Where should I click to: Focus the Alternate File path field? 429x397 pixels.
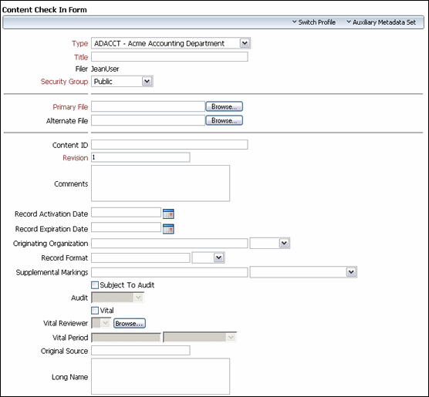point(148,120)
